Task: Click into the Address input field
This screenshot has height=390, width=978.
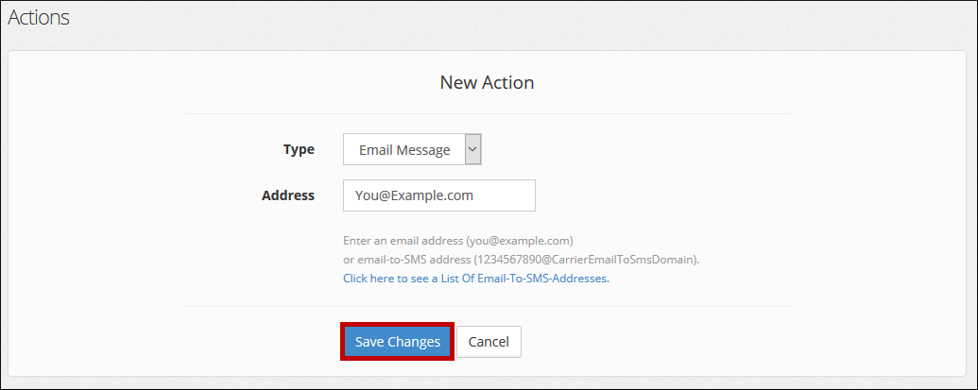Action: pos(439,195)
